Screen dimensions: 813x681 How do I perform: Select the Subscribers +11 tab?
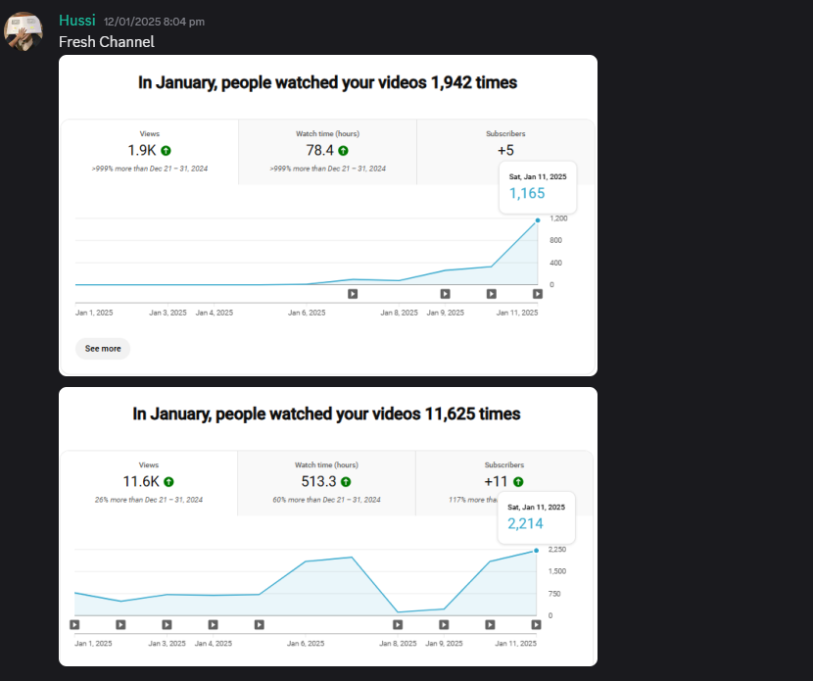pyautogui.click(x=504, y=483)
